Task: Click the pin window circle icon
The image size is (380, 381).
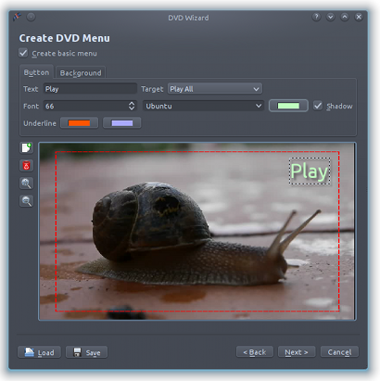Action: coord(31,17)
